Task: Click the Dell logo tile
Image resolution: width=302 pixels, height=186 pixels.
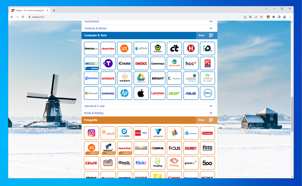Action: pyautogui.click(x=207, y=93)
